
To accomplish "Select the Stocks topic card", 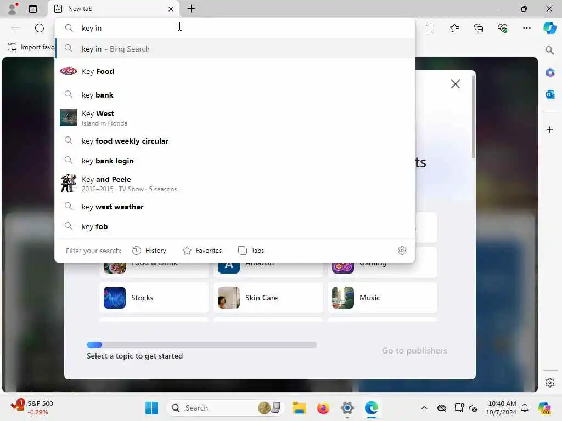I will (x=154, y=298).
